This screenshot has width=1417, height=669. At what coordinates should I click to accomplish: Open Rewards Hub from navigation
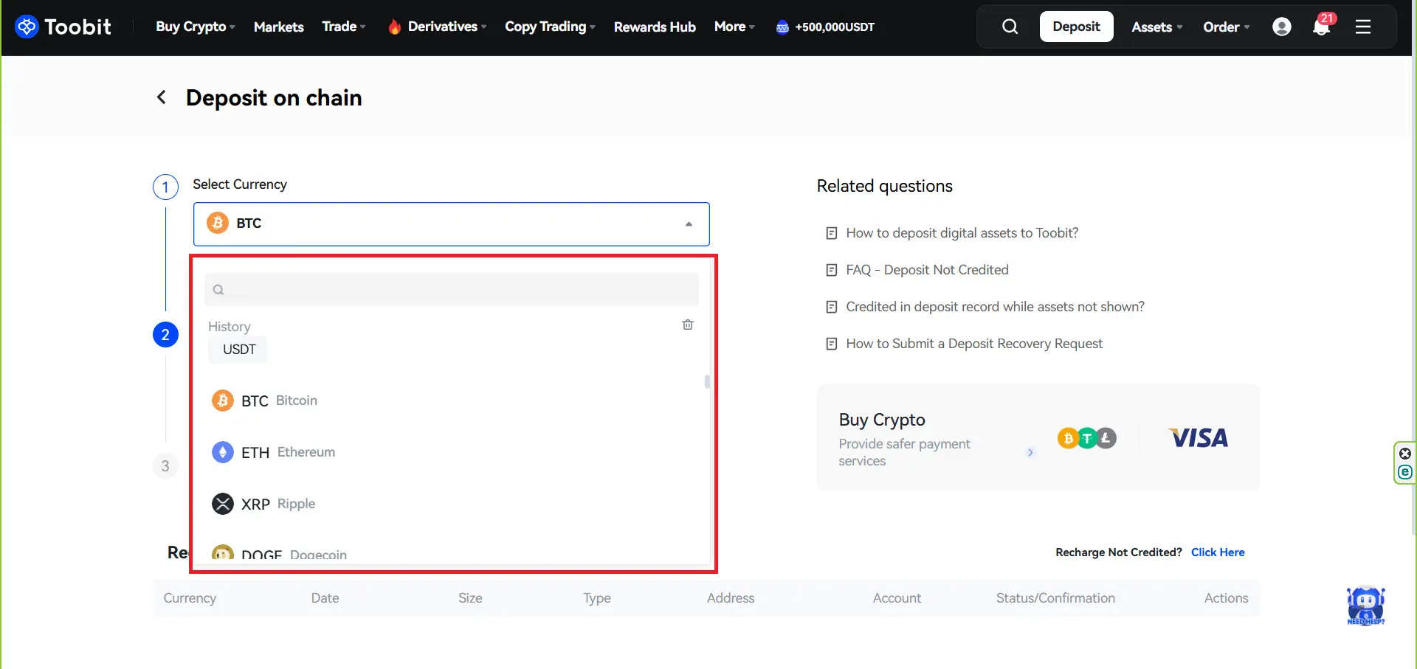[655, 27]
